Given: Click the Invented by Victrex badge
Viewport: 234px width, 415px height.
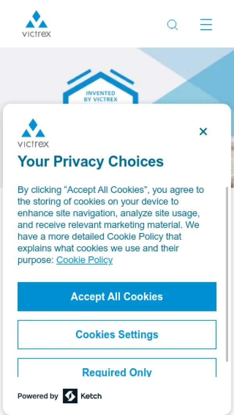Looking at the screenshot, I should [x=101, y=87].
